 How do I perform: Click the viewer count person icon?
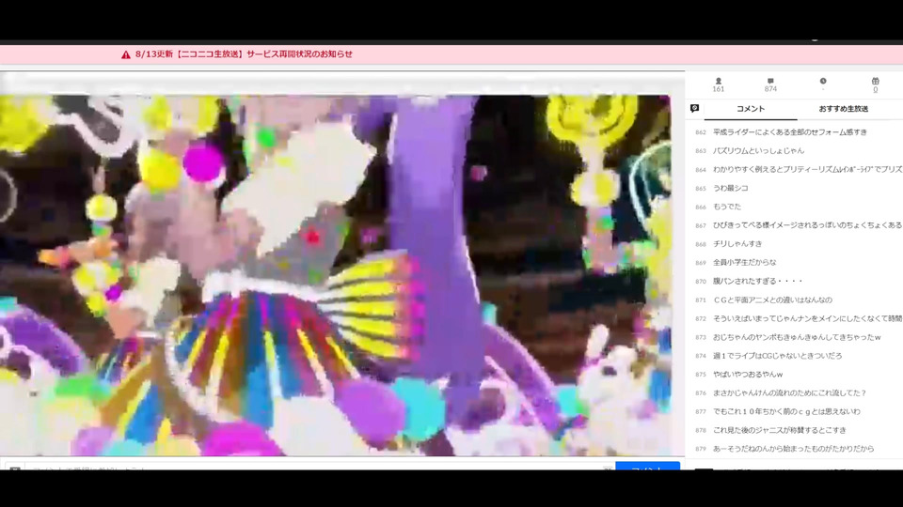pyautogui.click(x=718, y=81)
